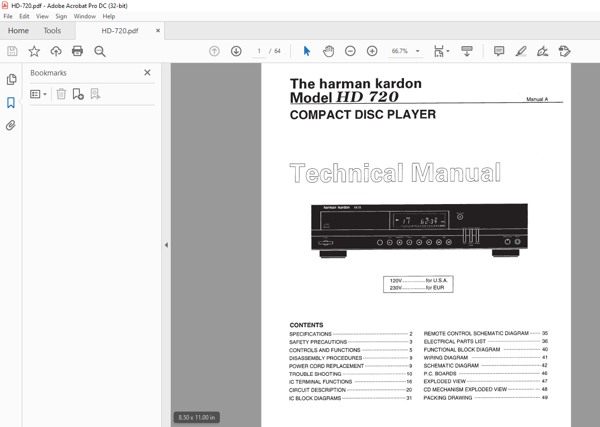Toggle the Bookmarks panel icon
The height and width of the screenshot is (427, 600).
coord(11,103)
